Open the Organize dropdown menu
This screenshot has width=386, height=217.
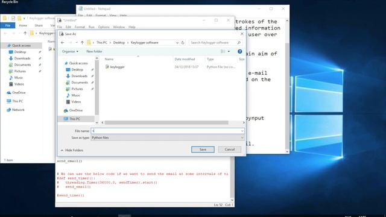(x=70, y=51)
